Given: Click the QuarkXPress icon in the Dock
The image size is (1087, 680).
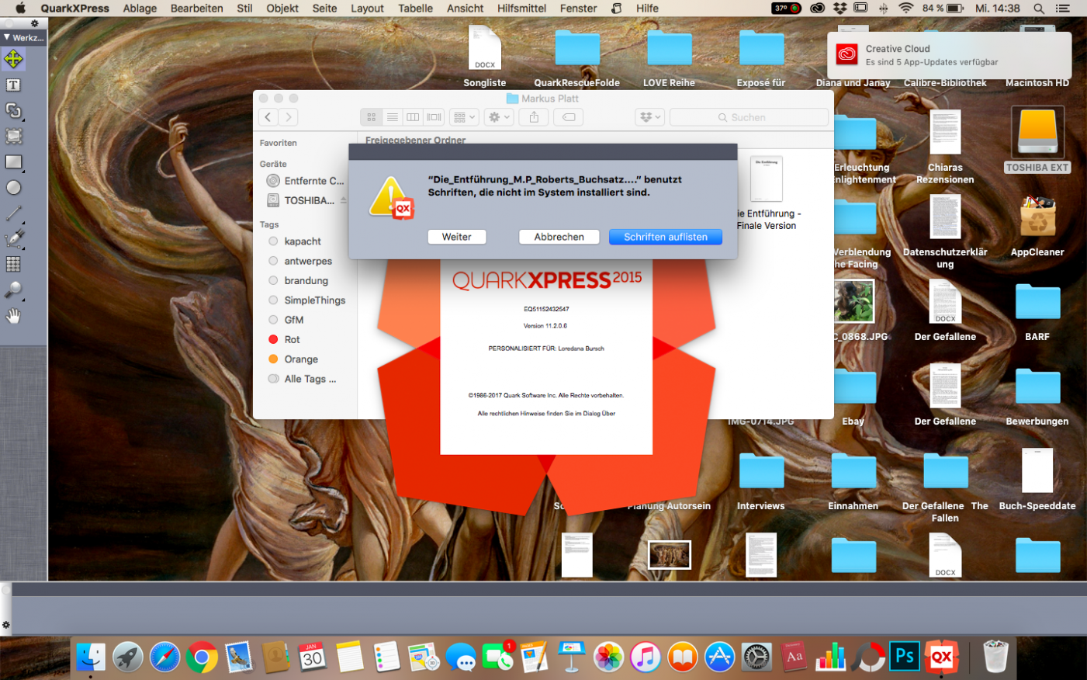Looking at the screenshot, I should point(941,657).
